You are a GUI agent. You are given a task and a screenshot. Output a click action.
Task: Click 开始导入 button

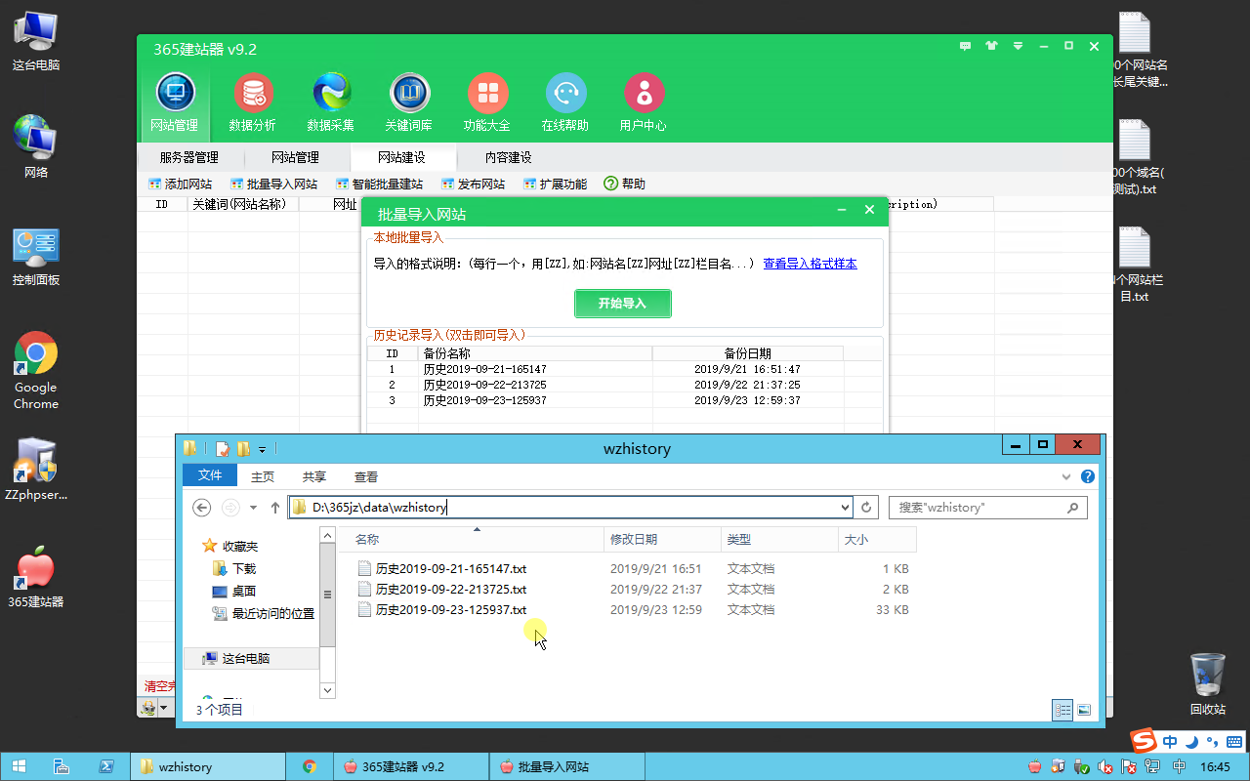click(x=623, y=304)
